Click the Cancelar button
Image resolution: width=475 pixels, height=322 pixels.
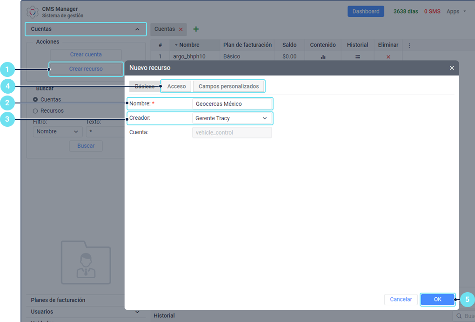[x=401, y=300]
